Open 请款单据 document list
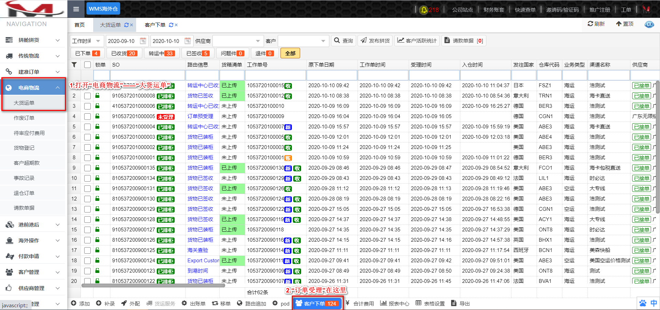This screenshot has width=660, height=310. point(464,41)
